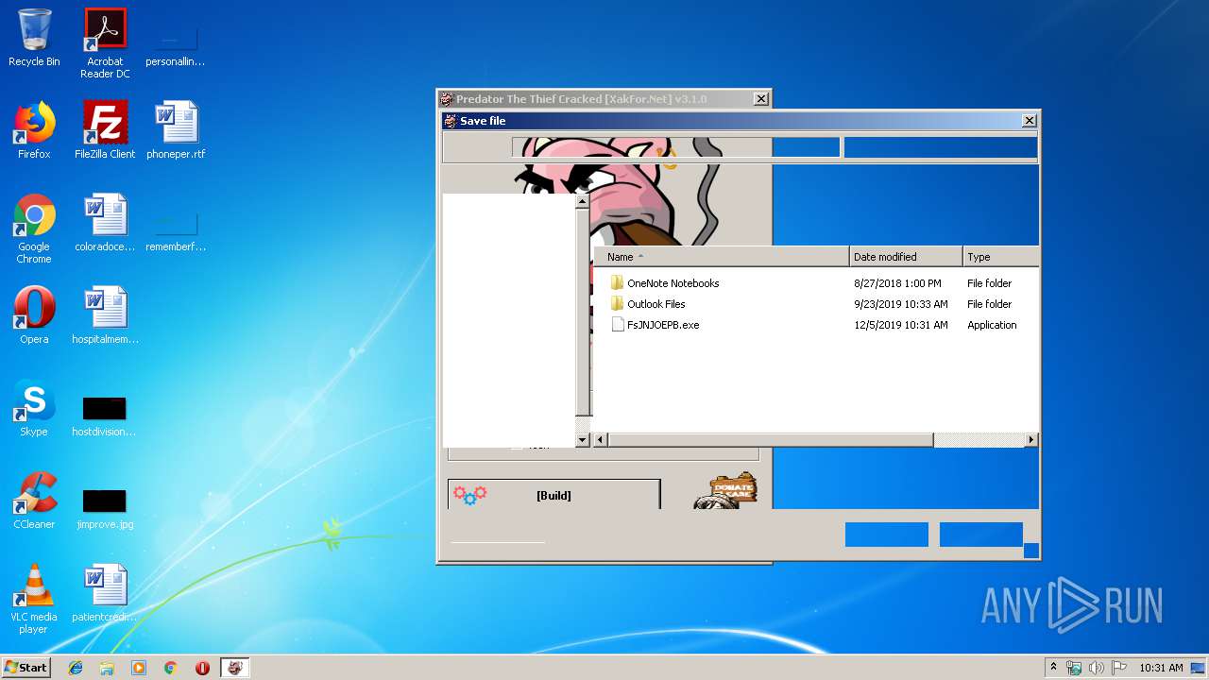Open the Opera desktop shortcut

click(x=34, y=315)
